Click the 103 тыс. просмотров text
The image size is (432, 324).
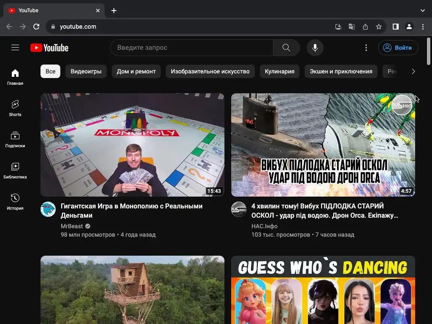tap(281, 235)
